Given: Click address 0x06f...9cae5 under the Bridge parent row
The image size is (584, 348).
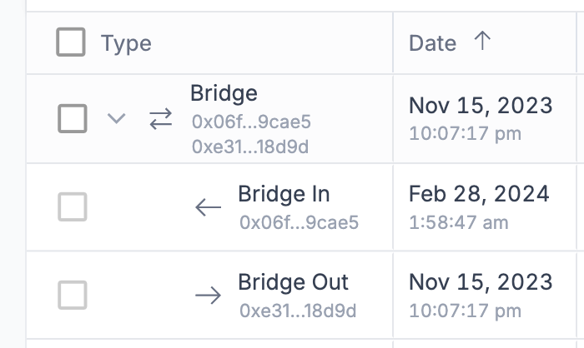Looking at the screenshot, I should pos(251,122).
